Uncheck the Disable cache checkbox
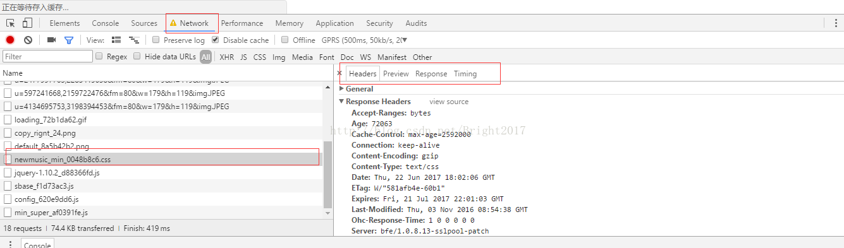The image size is (844, 248). tap(216, 40)
